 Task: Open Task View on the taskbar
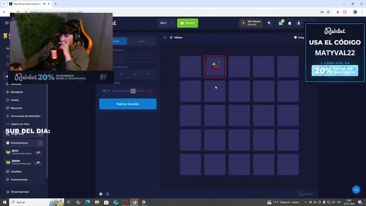pos(69,202)
